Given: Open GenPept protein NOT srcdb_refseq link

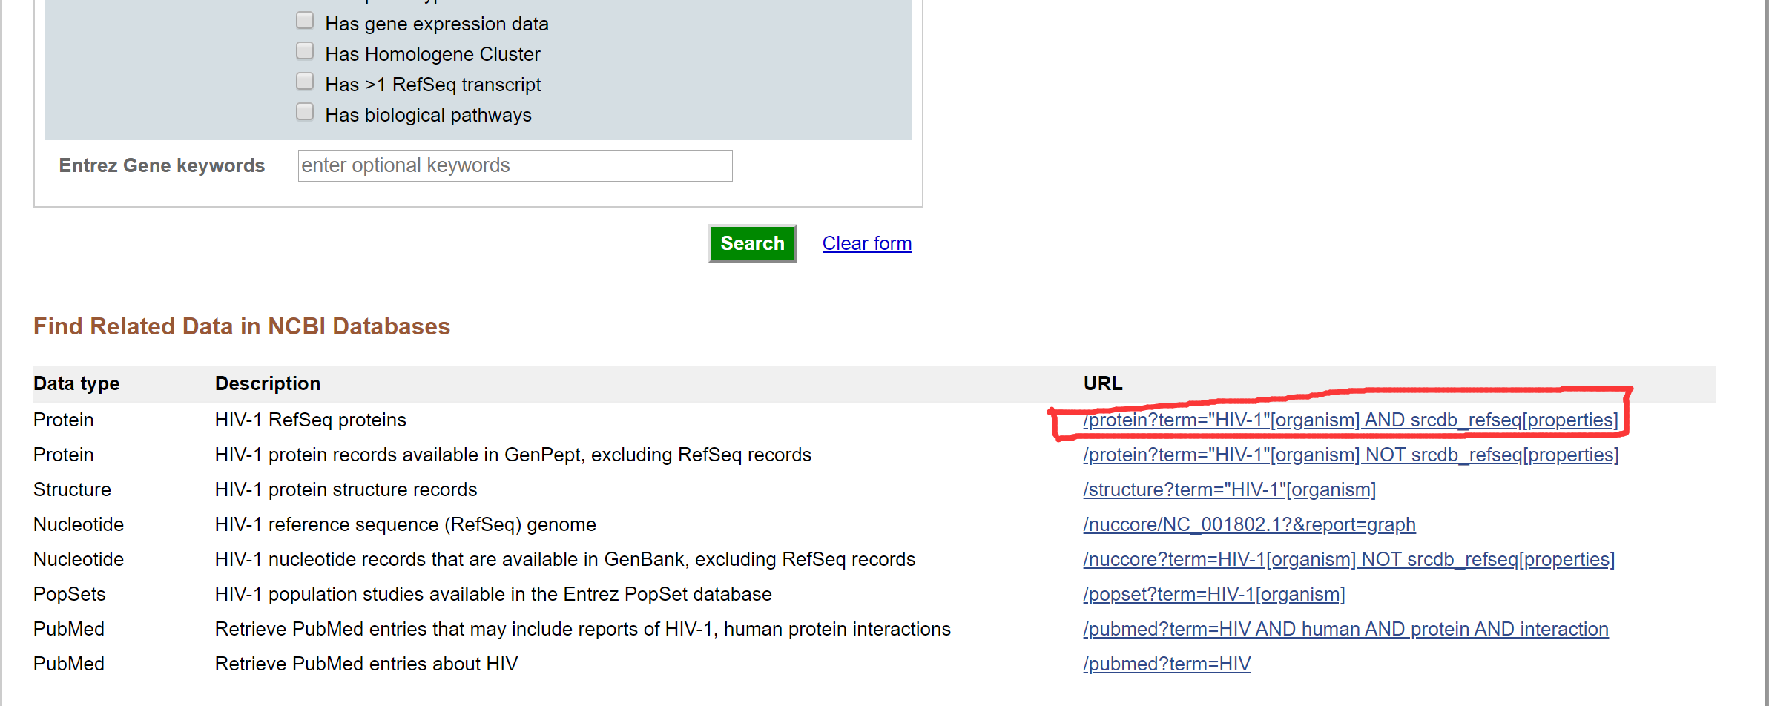Looking at the screenshot, I should (x=1351, y=455).
